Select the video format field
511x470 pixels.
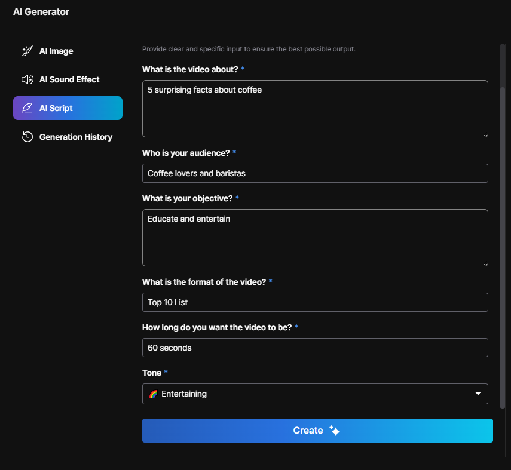315,302
